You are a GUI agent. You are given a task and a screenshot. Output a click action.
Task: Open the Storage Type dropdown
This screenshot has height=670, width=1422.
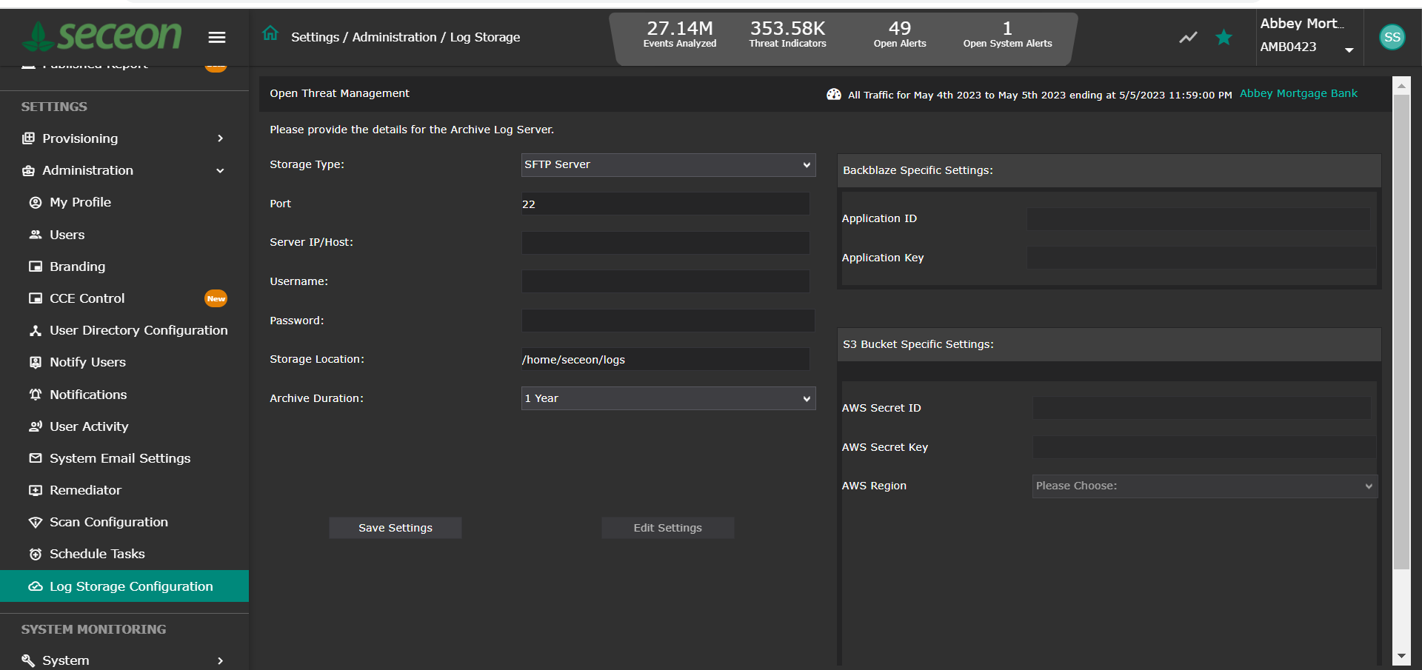tap(667, 164)
